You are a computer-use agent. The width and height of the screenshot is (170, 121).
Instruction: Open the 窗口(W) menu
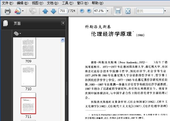tap(82, 3)
